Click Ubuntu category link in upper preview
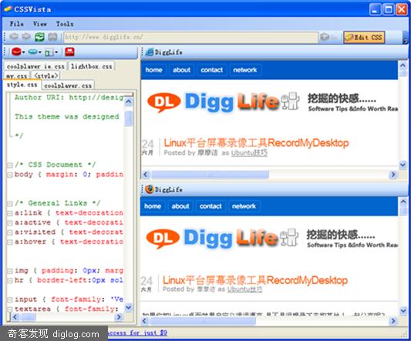Viewport: 411px width, 341px height. 249,153
